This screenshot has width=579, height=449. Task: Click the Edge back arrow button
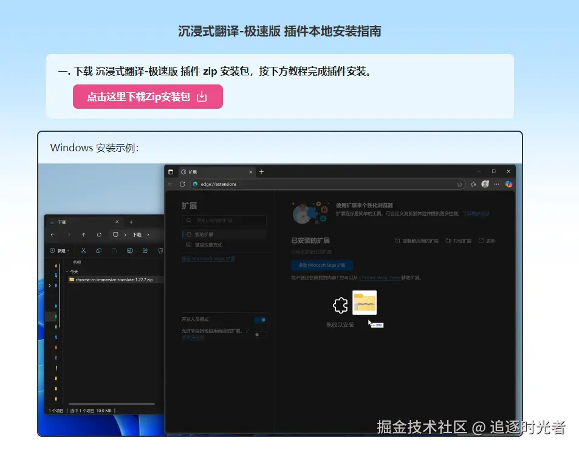tap(170, 184)
